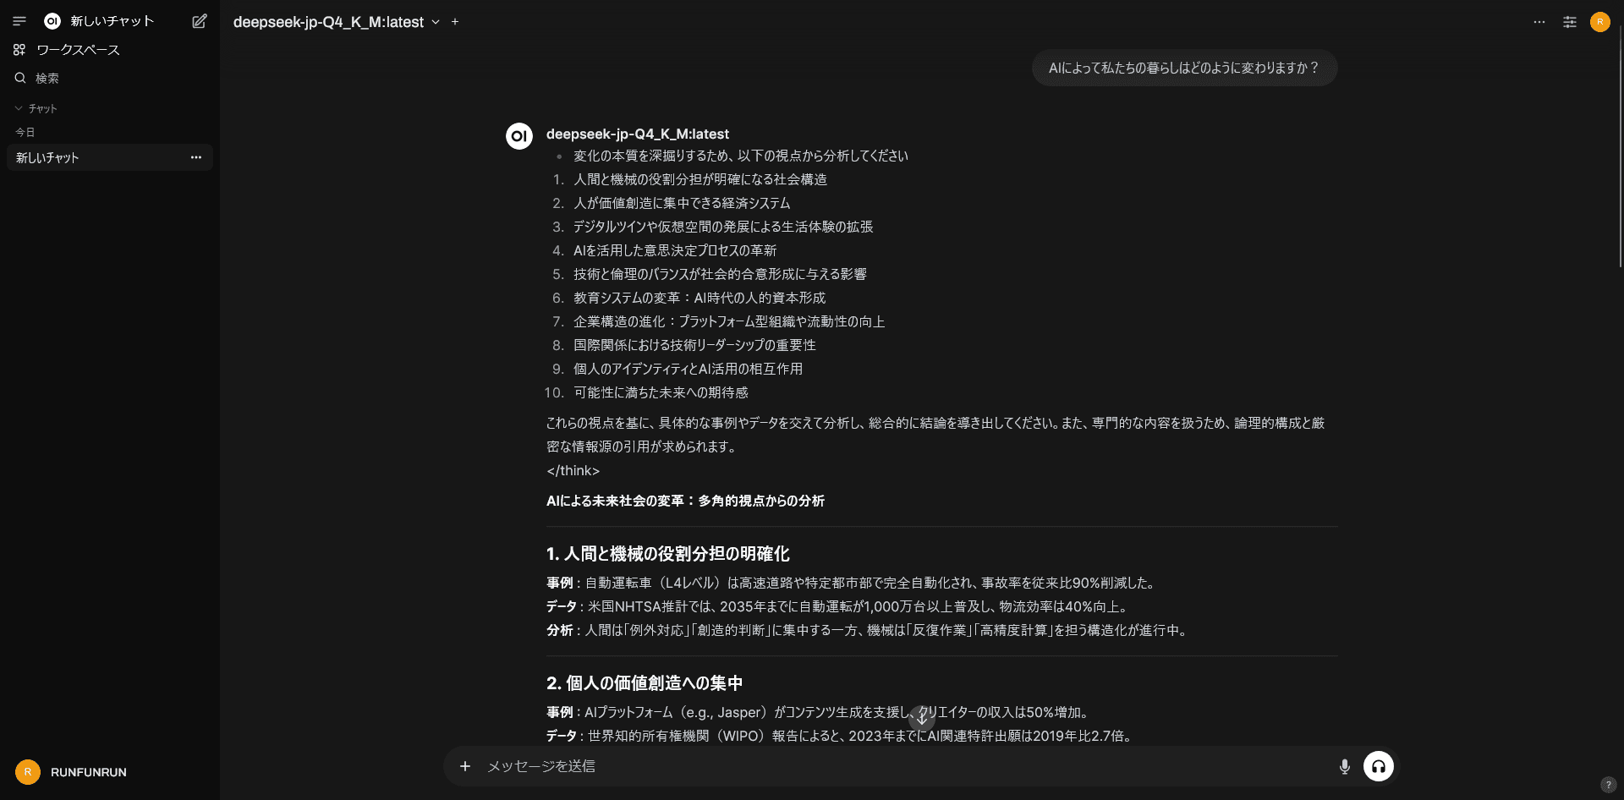Click model name label above the response
Viewport: 1624px width, 800px height.
coord(638,134)
